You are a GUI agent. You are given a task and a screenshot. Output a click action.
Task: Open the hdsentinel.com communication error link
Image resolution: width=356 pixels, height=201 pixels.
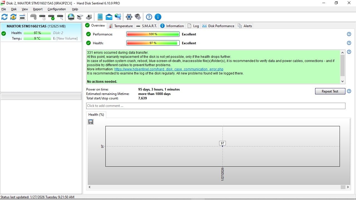point(169,69)
